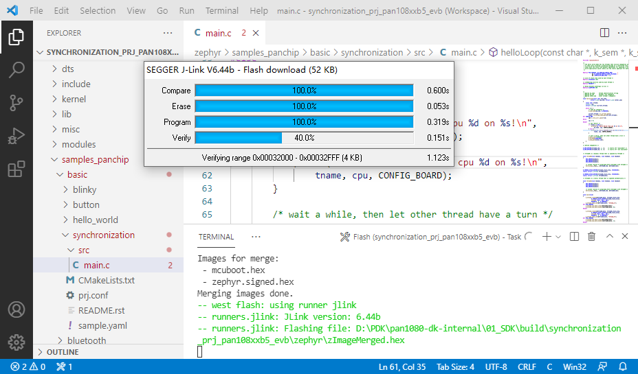Screen dimensions: 638x374
Task: Open the Extensions view
Action: pos(16,169)
